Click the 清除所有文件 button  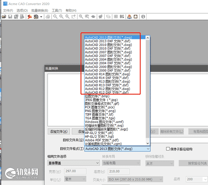tap(172, 132)
